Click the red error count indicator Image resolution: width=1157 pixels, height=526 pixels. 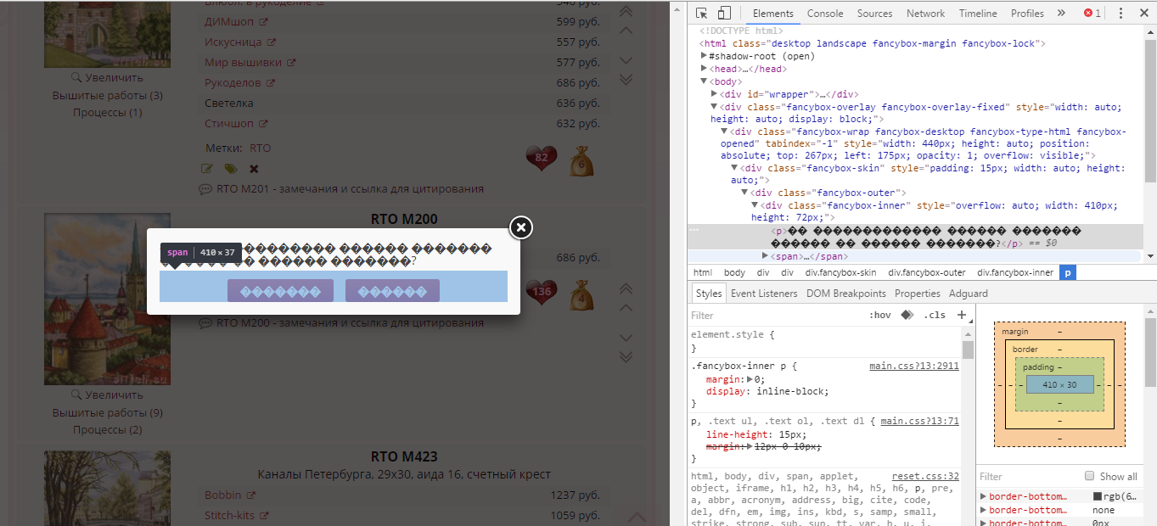tap(1092, 13)
